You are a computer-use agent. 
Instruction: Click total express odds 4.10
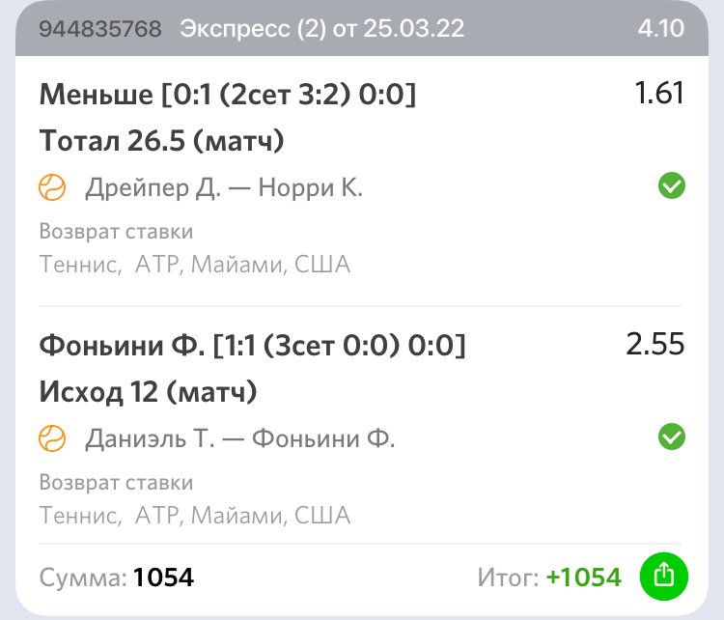click(660, 29)
